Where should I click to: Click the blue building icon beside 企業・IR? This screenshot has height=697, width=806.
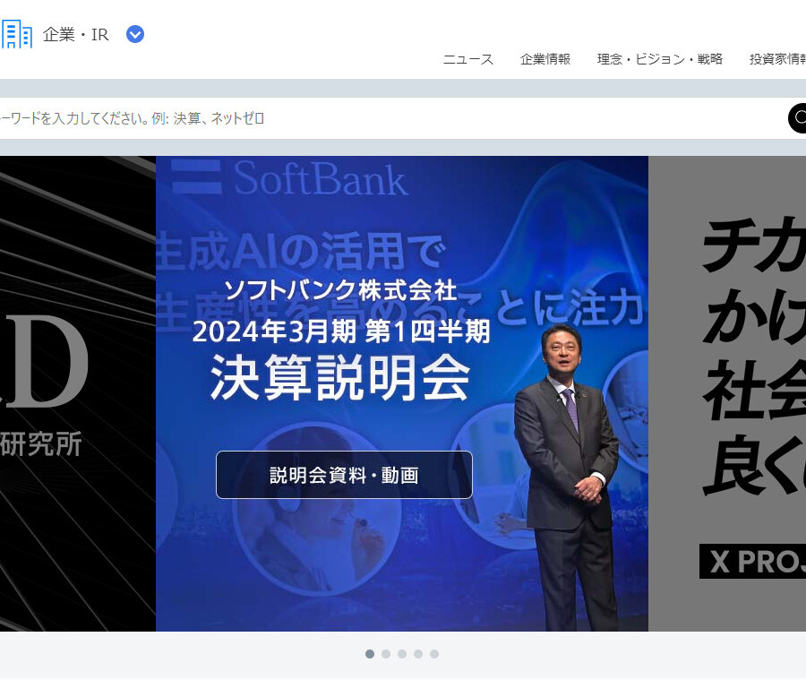tap(16, 34)
